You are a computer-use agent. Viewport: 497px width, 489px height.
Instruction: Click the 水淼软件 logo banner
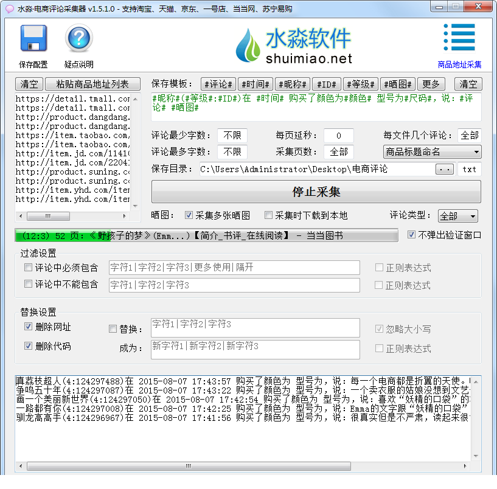[294, 46]
